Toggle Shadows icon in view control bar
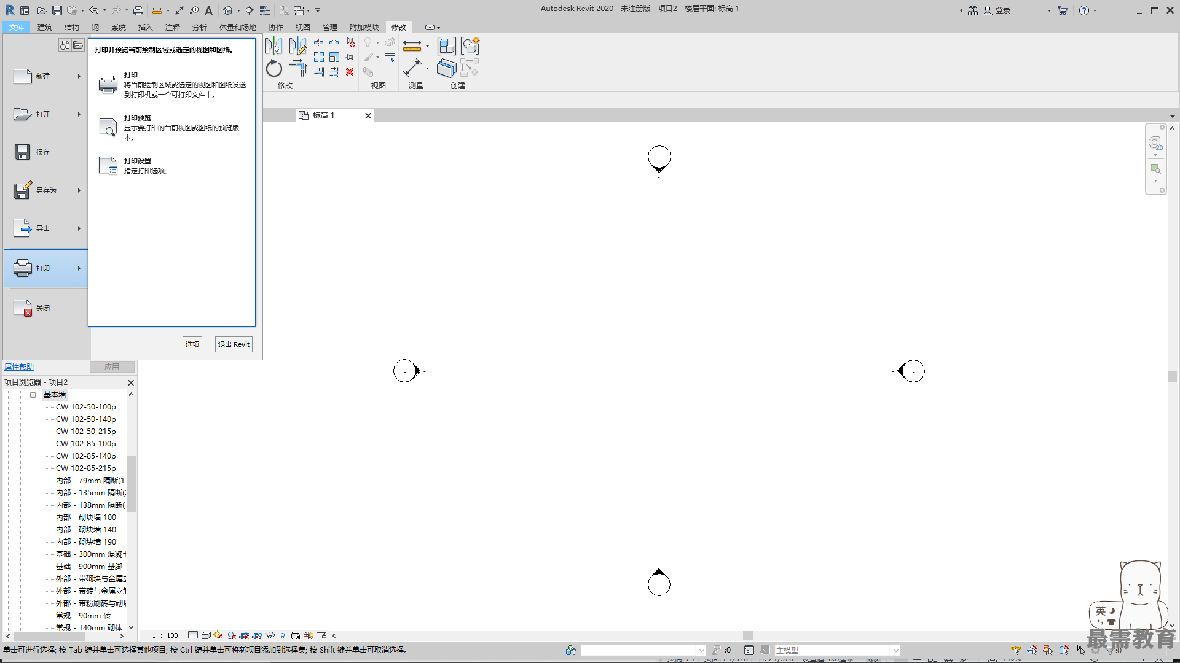This screenshot has width=1180, height=663. [232, 635]
